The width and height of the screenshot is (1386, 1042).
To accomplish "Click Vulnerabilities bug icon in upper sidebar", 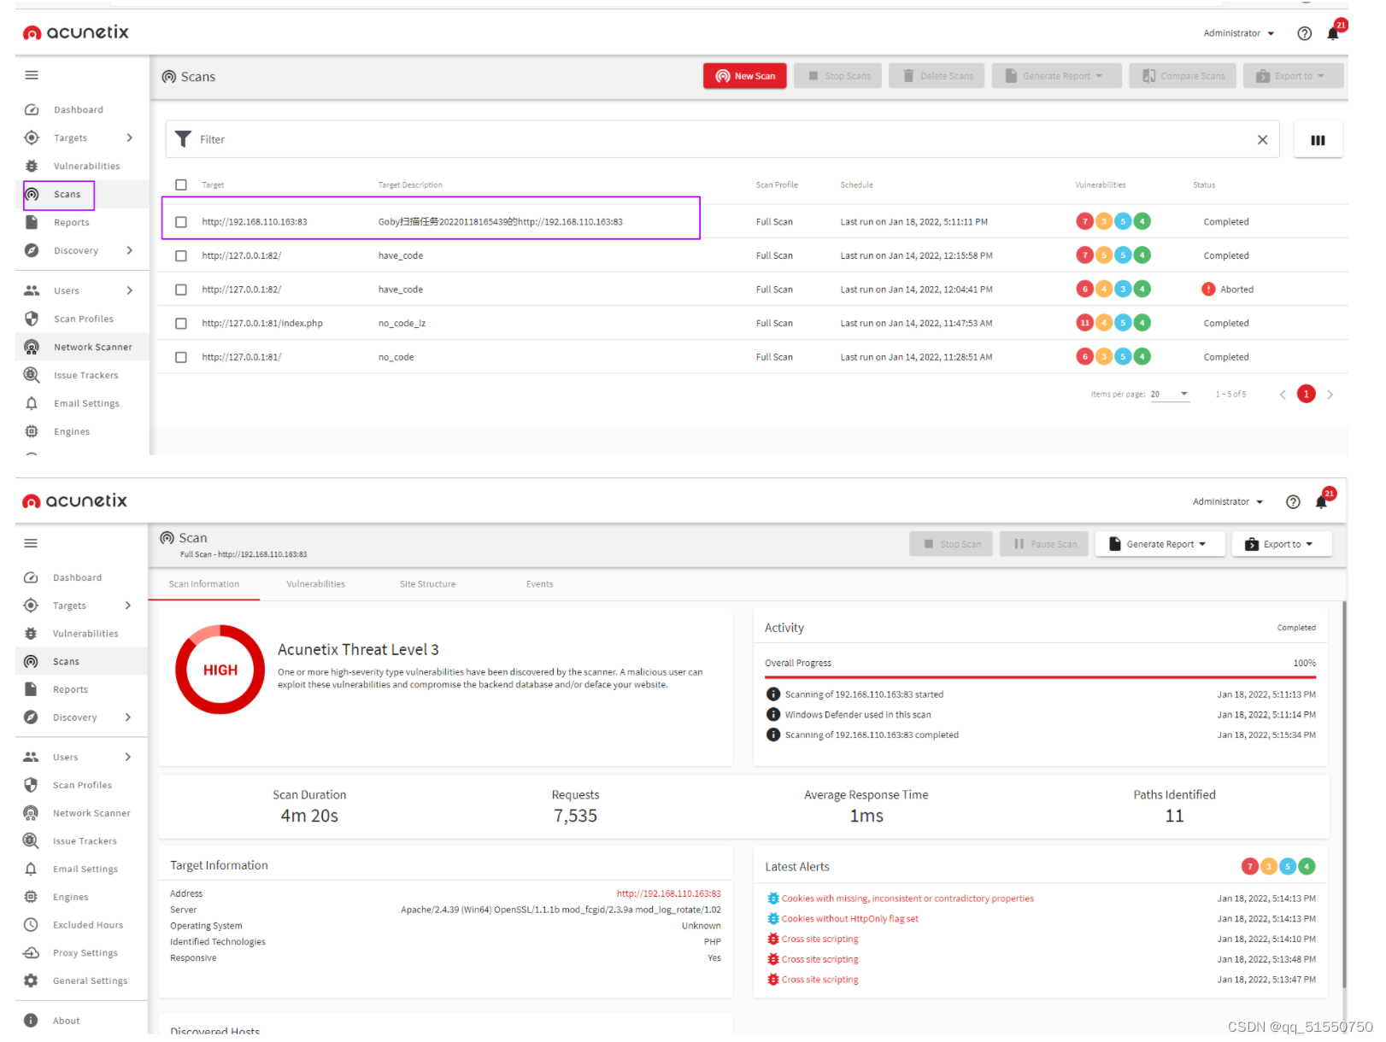I will (x=32, y=166).
